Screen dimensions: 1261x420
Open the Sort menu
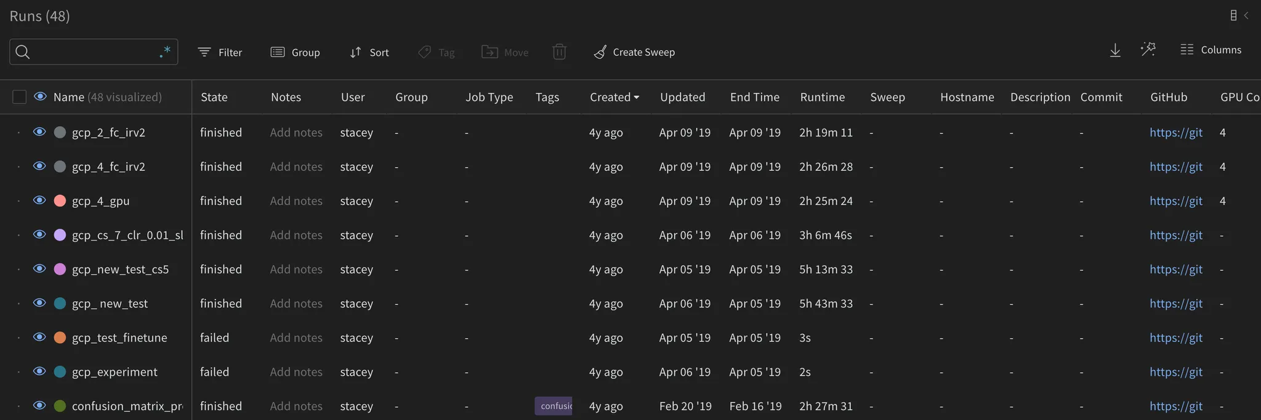[369, 52]
